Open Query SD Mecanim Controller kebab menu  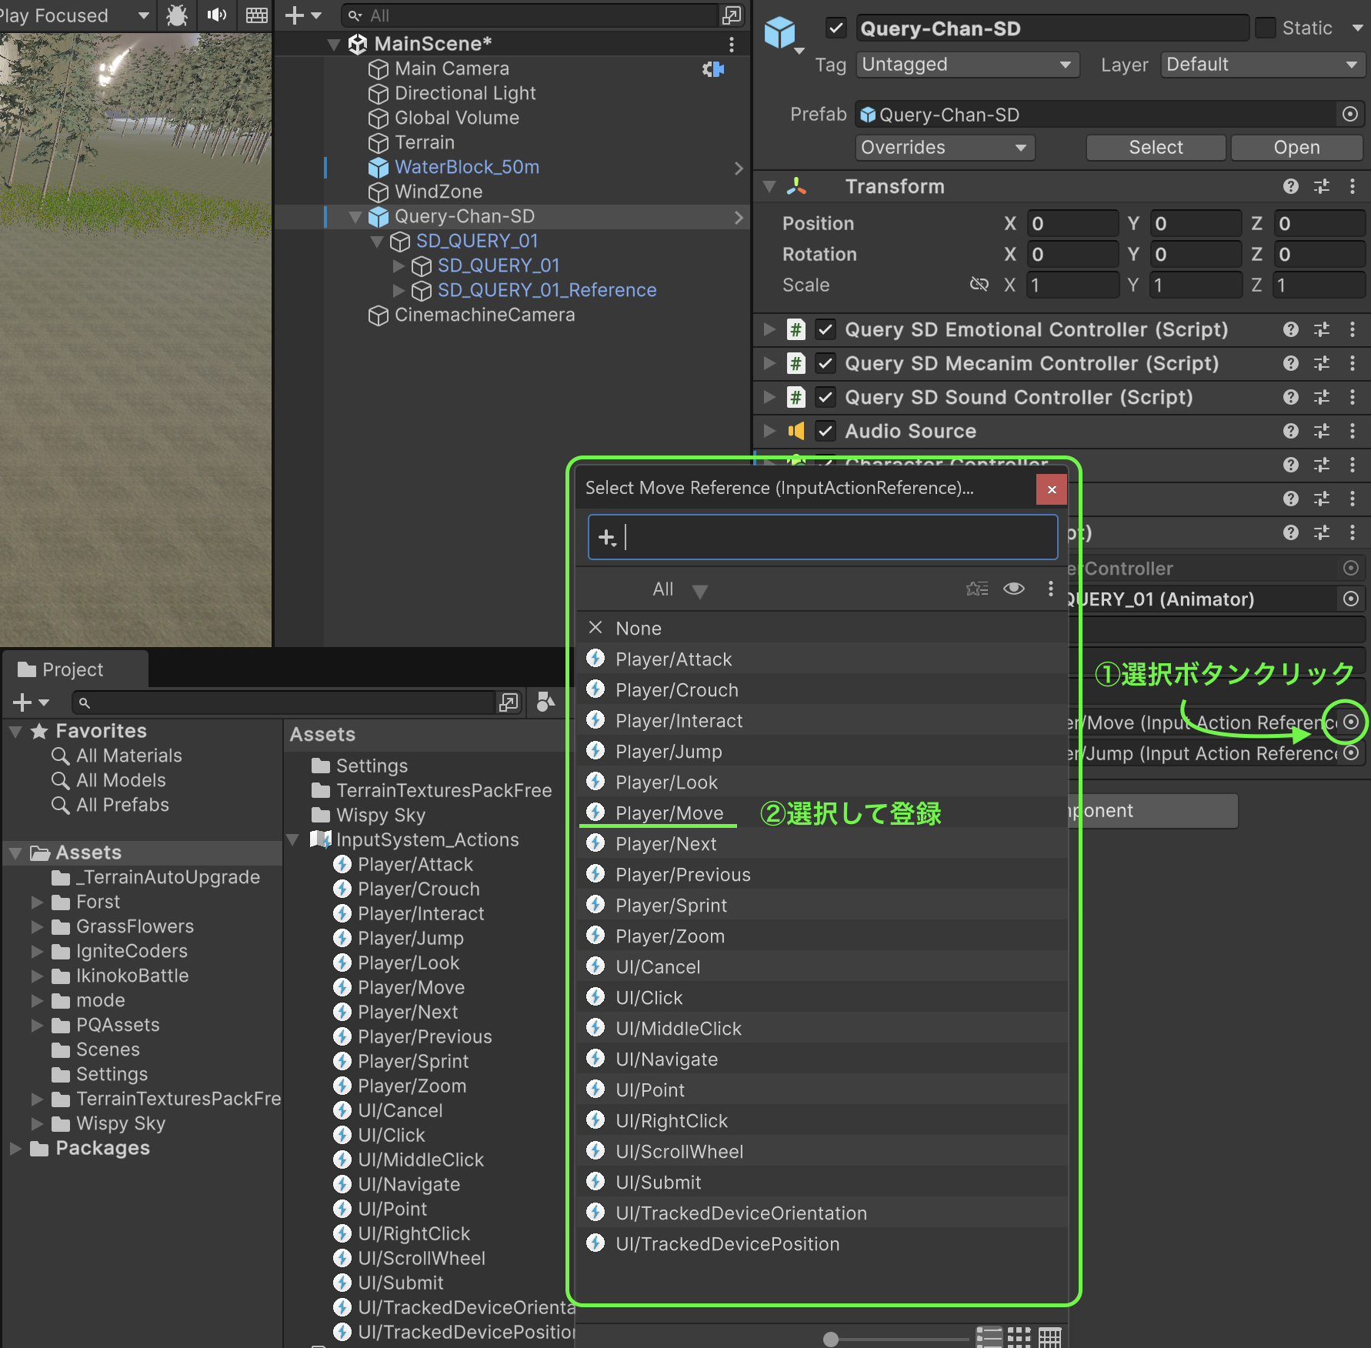1353,363
